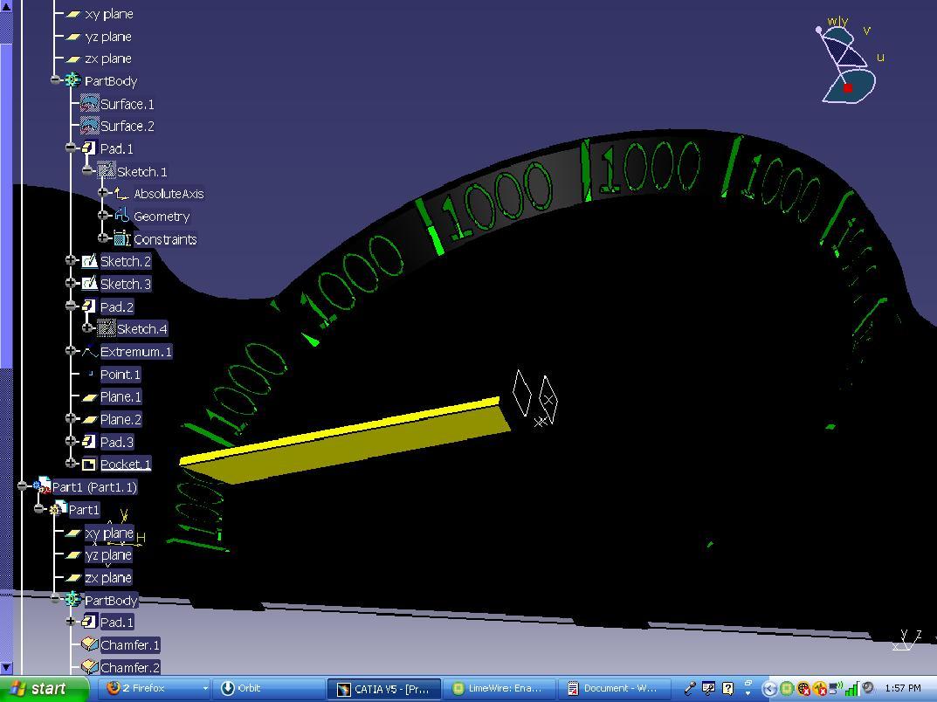Image resolution: width=937 pixels, height=702 pixels.
Task: Select the Extremum.1 icon in tree
Action: (x=90, y=351)
